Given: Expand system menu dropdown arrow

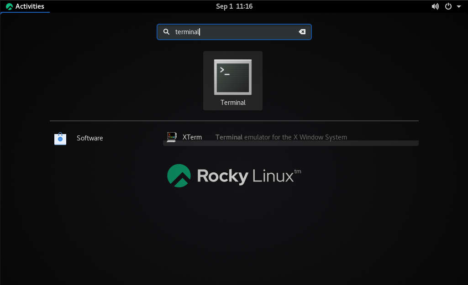Looking at the screenshot, I should [459, 6].
